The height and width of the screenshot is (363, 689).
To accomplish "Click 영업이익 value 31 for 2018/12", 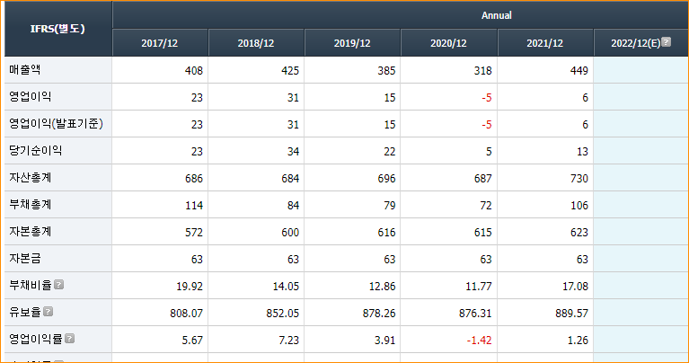I will pyautogui.click(x=293, y=98).
